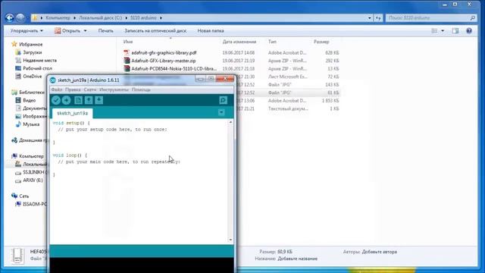Click the file thumbnail in details pane
The width and height of the screenshot is (485, 273).
point(17,256)
